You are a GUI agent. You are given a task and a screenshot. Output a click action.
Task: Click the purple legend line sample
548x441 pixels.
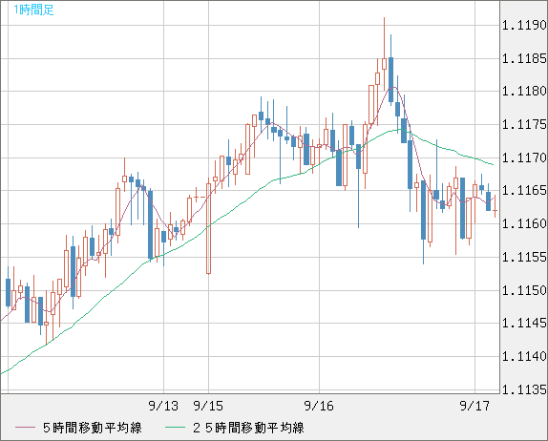coord(25,428)
